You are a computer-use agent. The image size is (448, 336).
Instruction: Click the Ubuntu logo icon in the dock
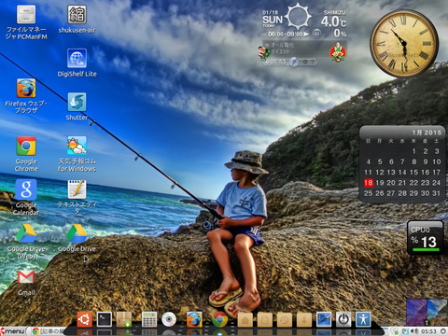pyautogui.click(x=85, y=319)
